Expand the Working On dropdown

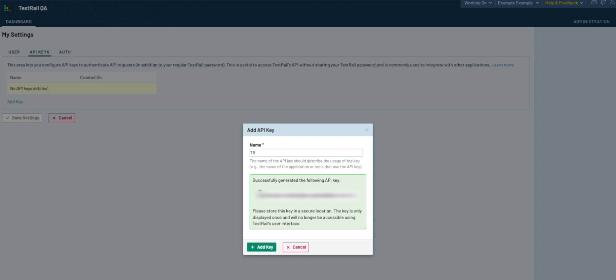pyautogui.click(x=478, y=3)
